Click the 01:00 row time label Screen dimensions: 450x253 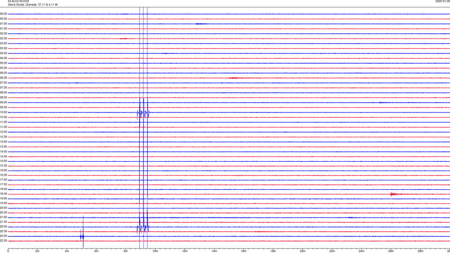tap(3, 23)
